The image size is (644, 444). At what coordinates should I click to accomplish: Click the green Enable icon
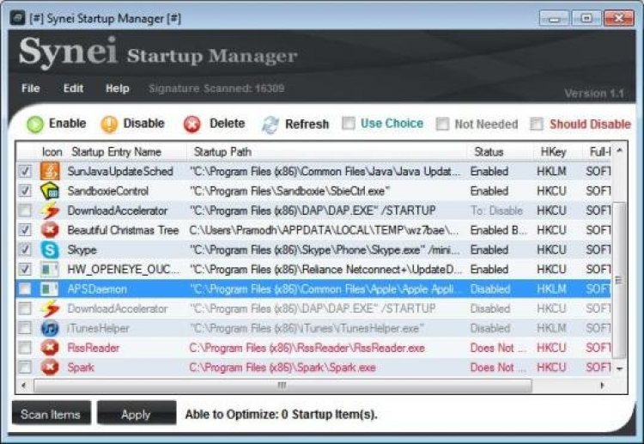[35, 124]
